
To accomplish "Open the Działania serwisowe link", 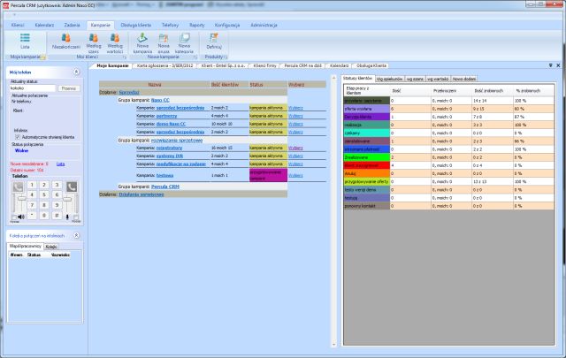I will 141,194.
